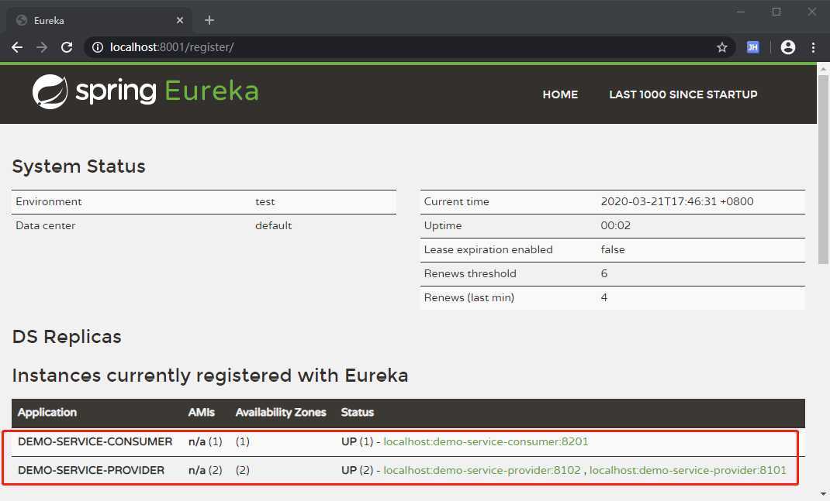Click the Application column header
Image resolution: width=830 pixels, height=501 pixels.
pyautogui.click(x=47, y=412)
